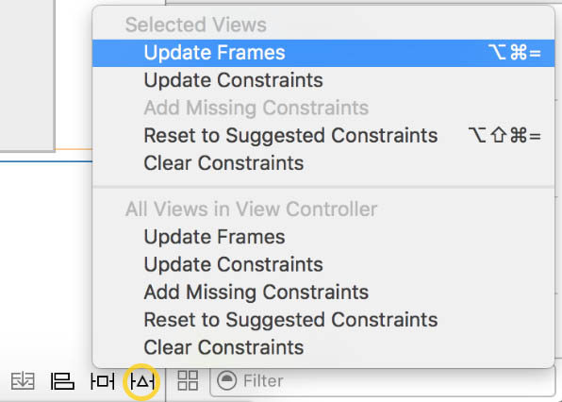Image resolution: width=562 pixels, height=402 pixels.
Task: Open the Align constraints icon
Action: click(x=62, y=381)
